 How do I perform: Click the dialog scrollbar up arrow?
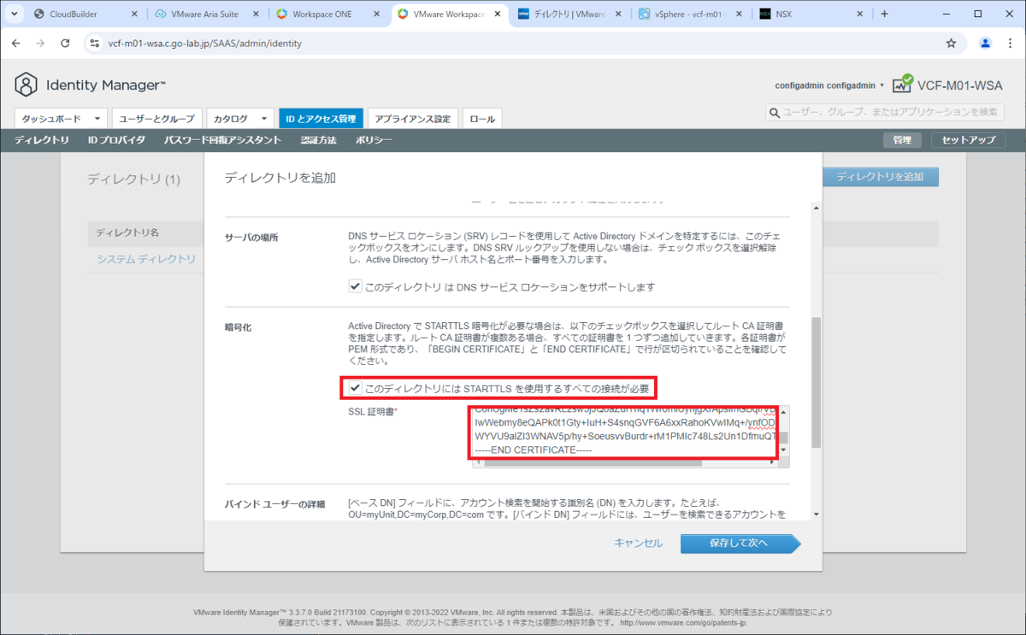(x=817, y=207)
